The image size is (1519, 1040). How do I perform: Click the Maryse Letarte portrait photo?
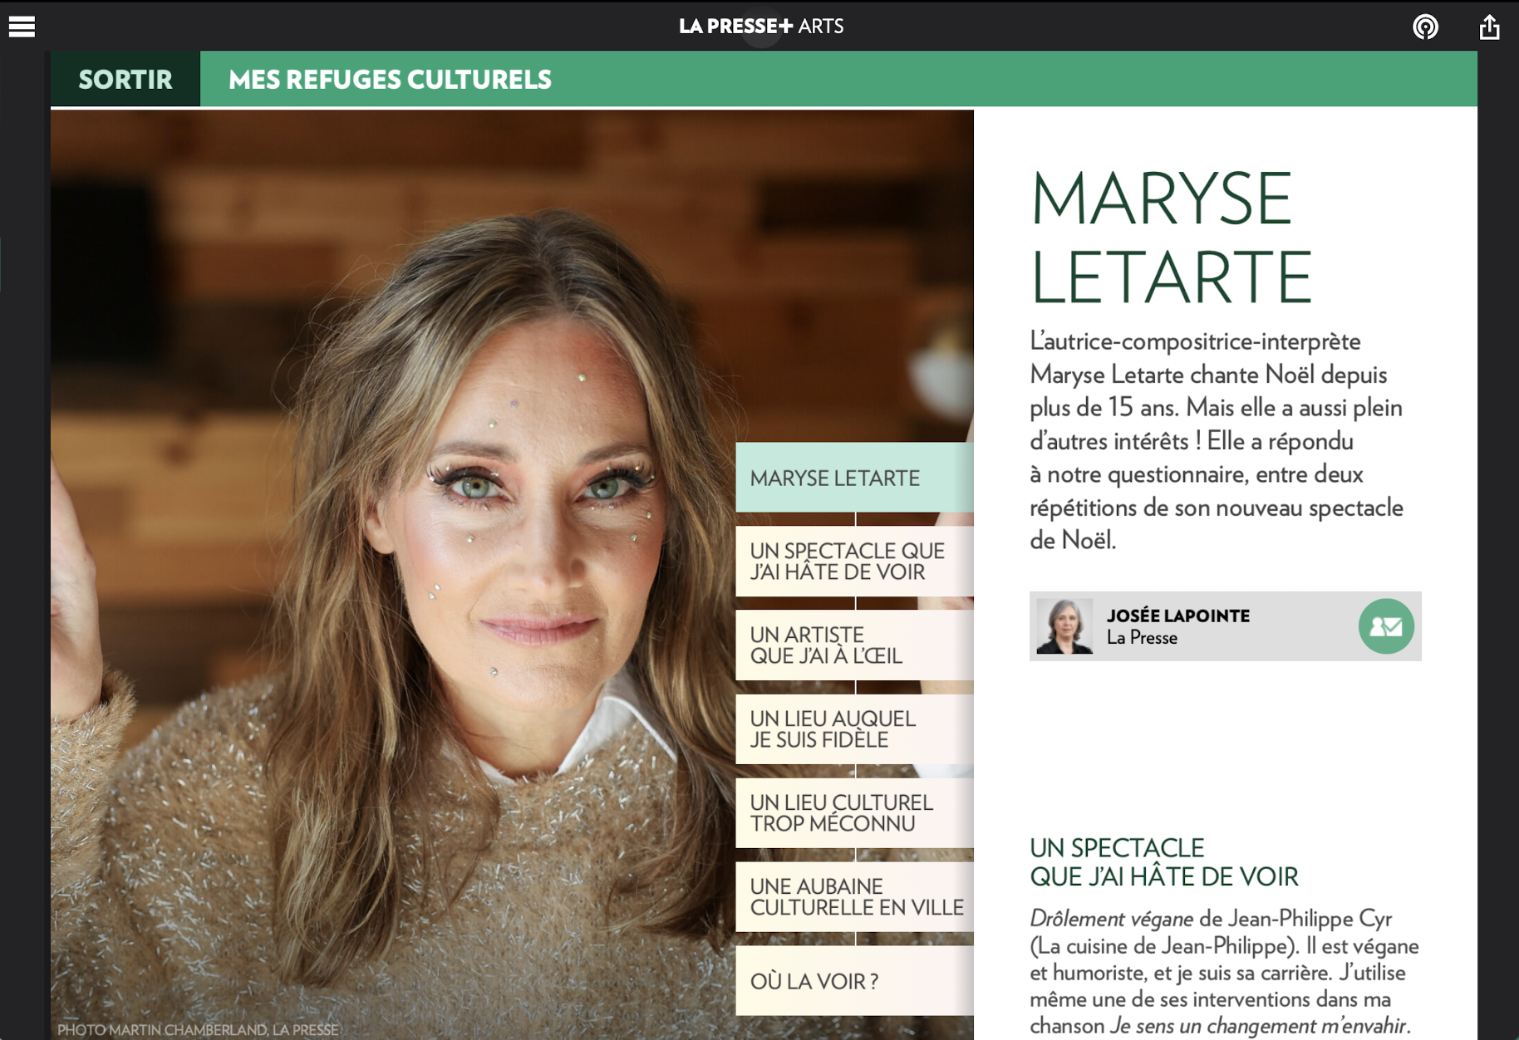(x=391, y=573)
